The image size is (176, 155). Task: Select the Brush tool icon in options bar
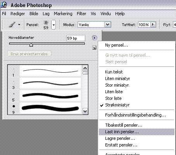tap(12, 24)
